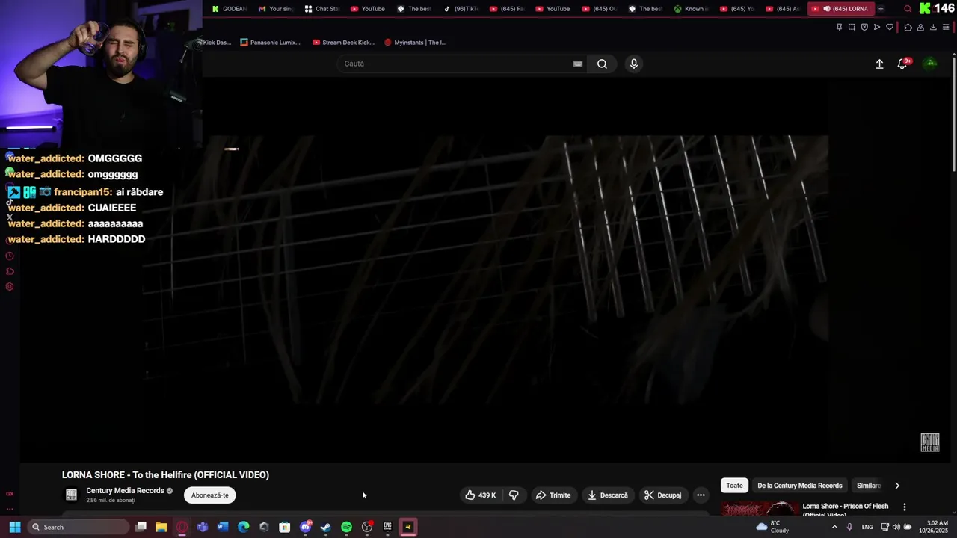This screenshot has height=538, width=957.
Task: Open Spotify from the taskbar
Action: (346, 527)
